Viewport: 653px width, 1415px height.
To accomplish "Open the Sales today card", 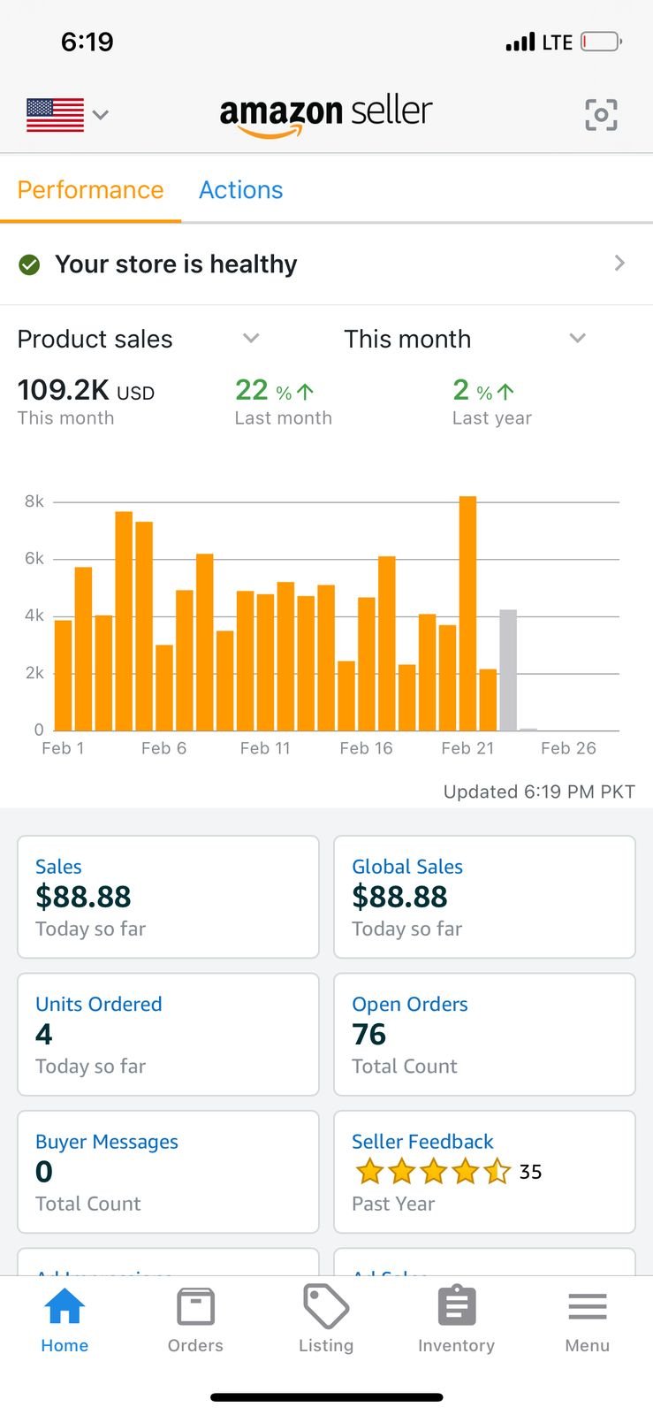I will point(168,897).
